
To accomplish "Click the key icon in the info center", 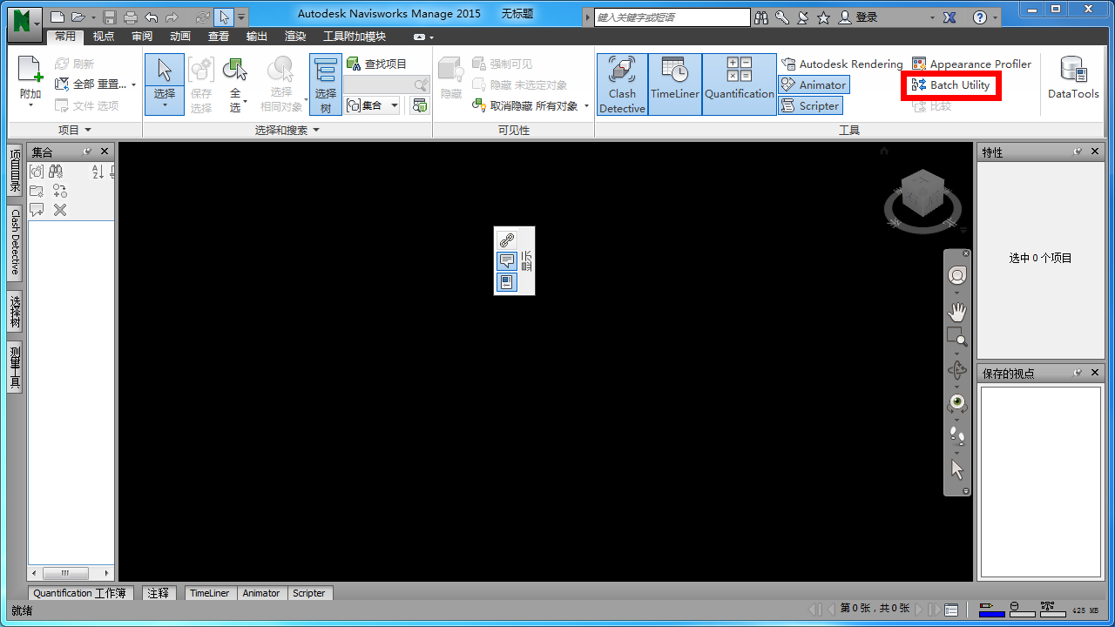I will pos(782,17).
